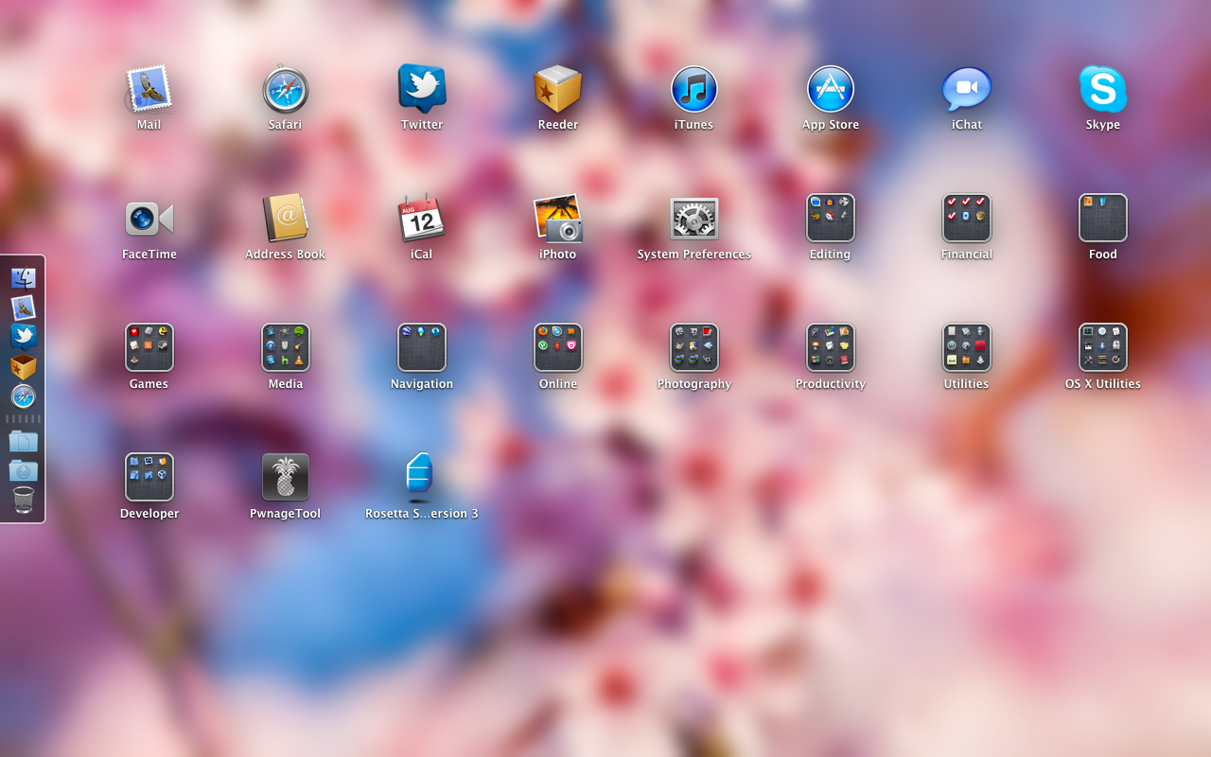Open the Twitter app in Launchpad
The width and height of the screenshot is (1211, 757).
(x=422, y=89)
